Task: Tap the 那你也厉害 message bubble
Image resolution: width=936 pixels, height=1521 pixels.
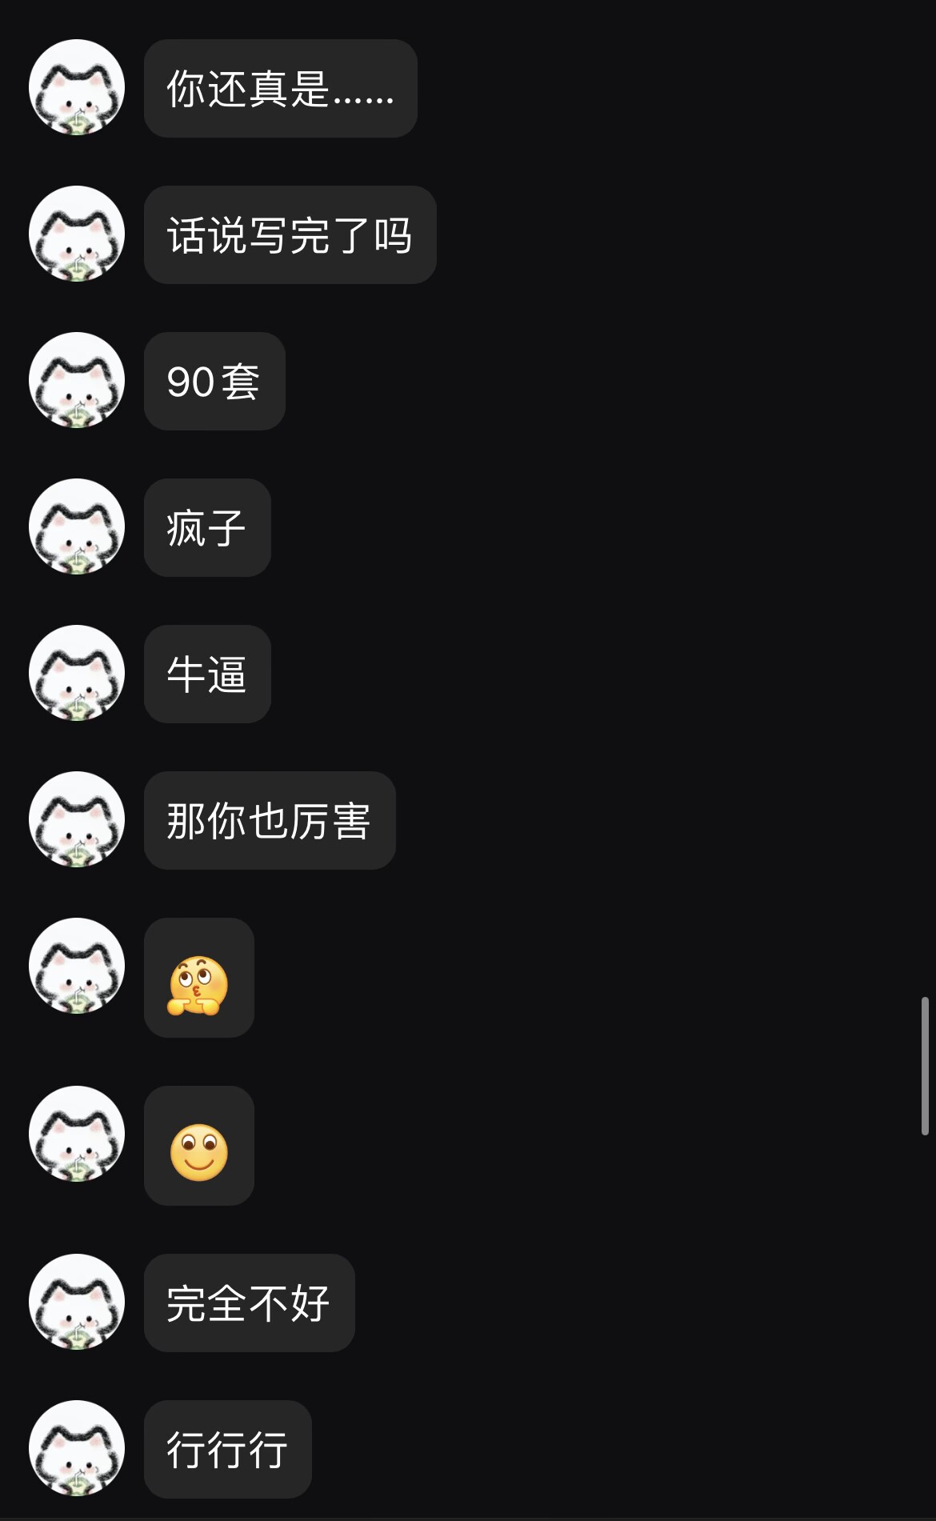Action: [270, 820]
